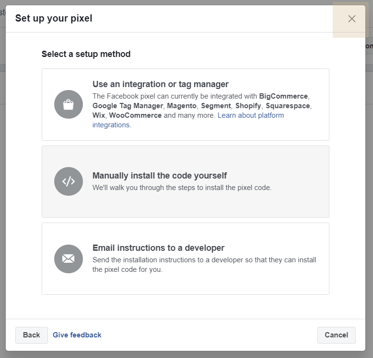Go back with the Back button

[x=31, y=335]
